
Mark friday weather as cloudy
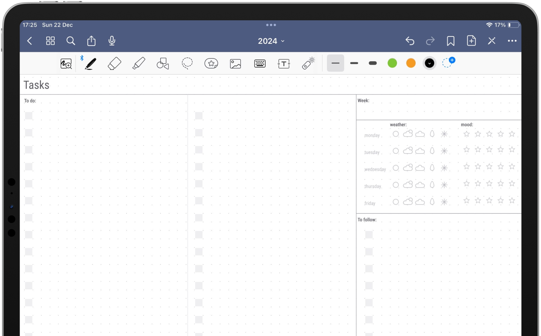pos(420,202)
